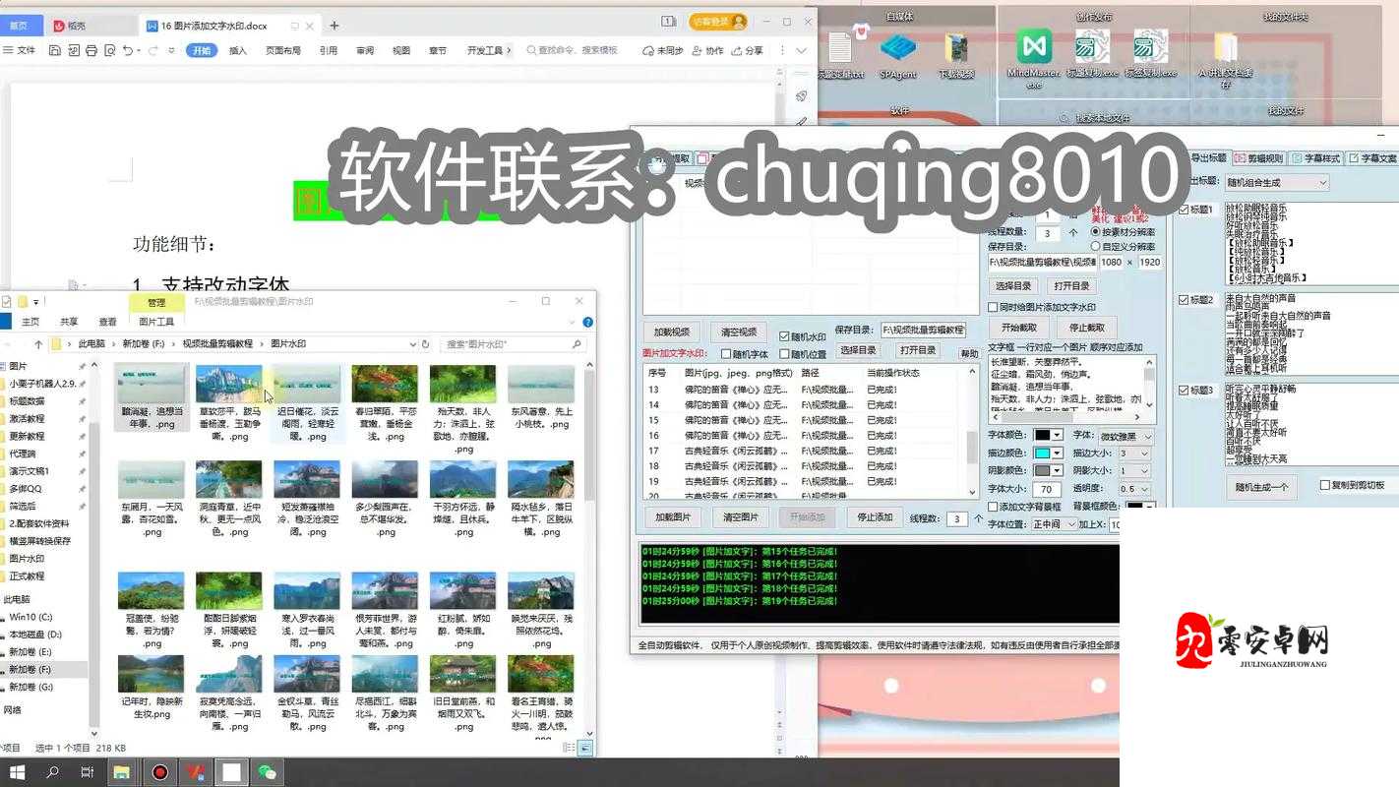Viewport: 1399px width, 787px height.
Task: Open Explorer 图片工具 ribbon tab
Action: click(156, 322)
